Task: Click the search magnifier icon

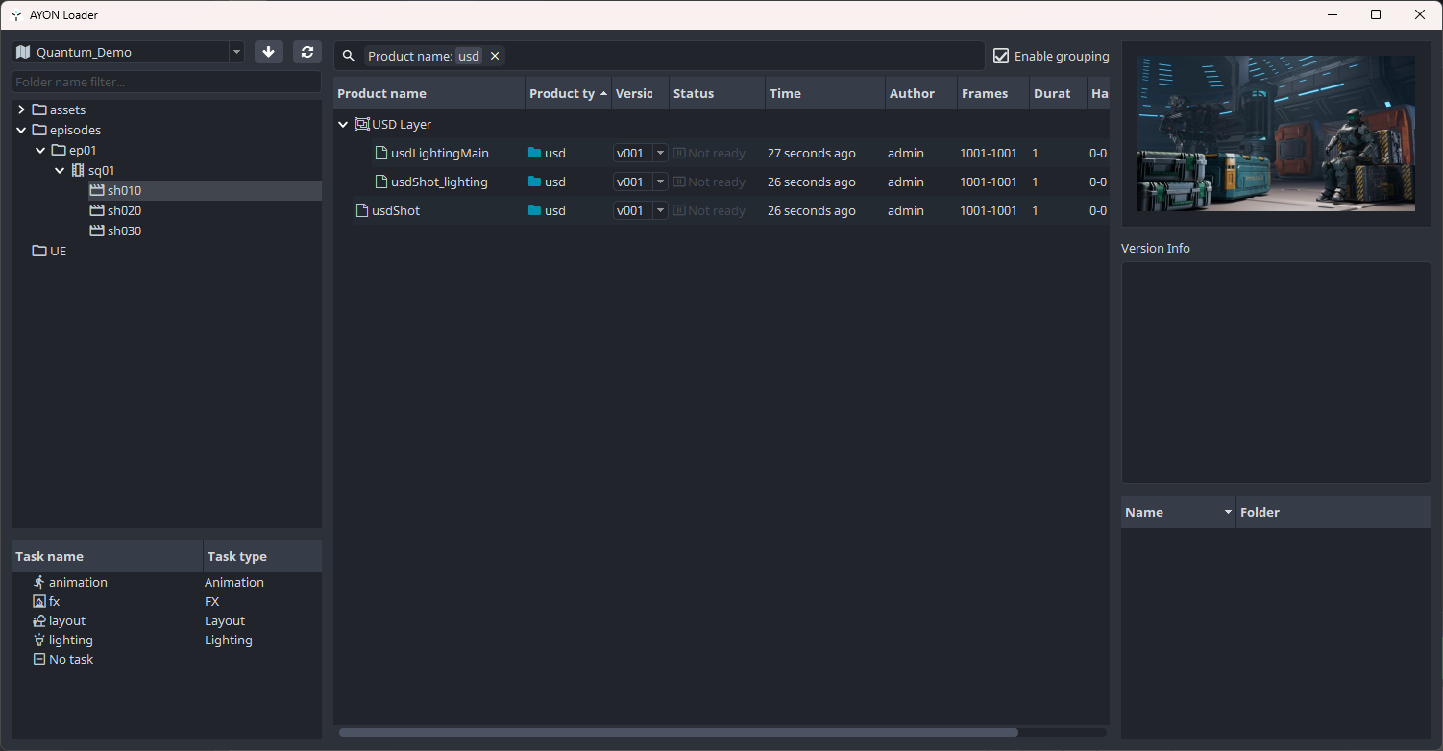Action: 349,56
